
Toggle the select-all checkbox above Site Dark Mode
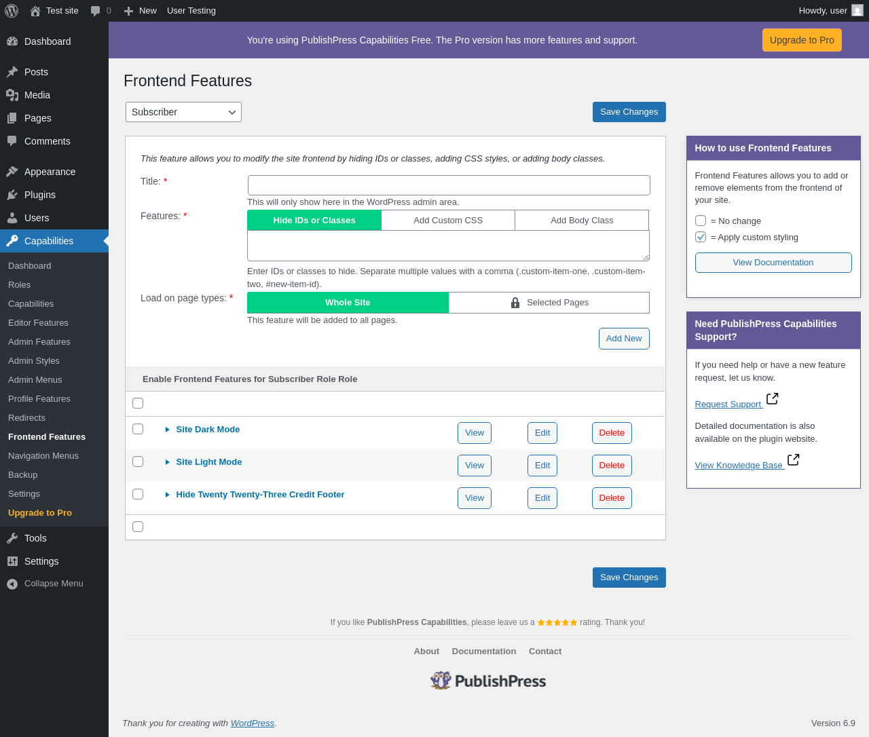click(x=138, y=403)
